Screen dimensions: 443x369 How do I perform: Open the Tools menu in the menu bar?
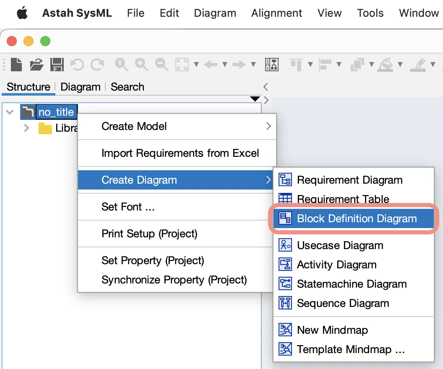coord(370,13)
